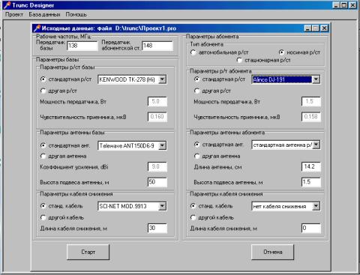The width and height of the screenshot is (360, 275).
Task: Click base transmitter frequency field 138
Action: (x=82, y=46)
